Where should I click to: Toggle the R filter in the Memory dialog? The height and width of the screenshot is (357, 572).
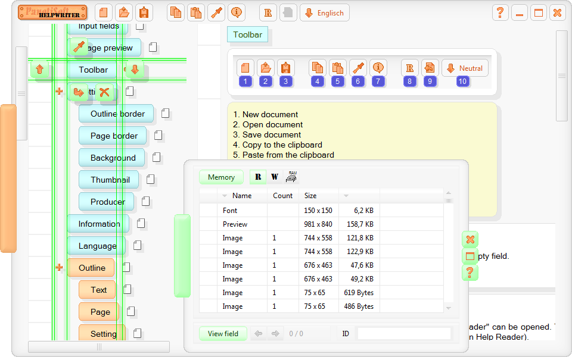tap(257, 176)
